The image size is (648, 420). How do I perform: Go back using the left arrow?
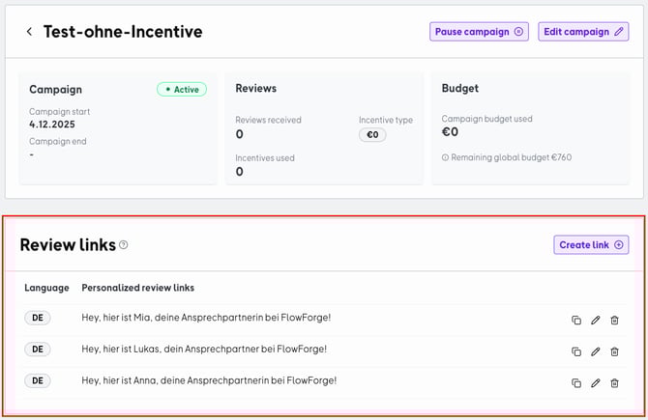pos(29,32)
